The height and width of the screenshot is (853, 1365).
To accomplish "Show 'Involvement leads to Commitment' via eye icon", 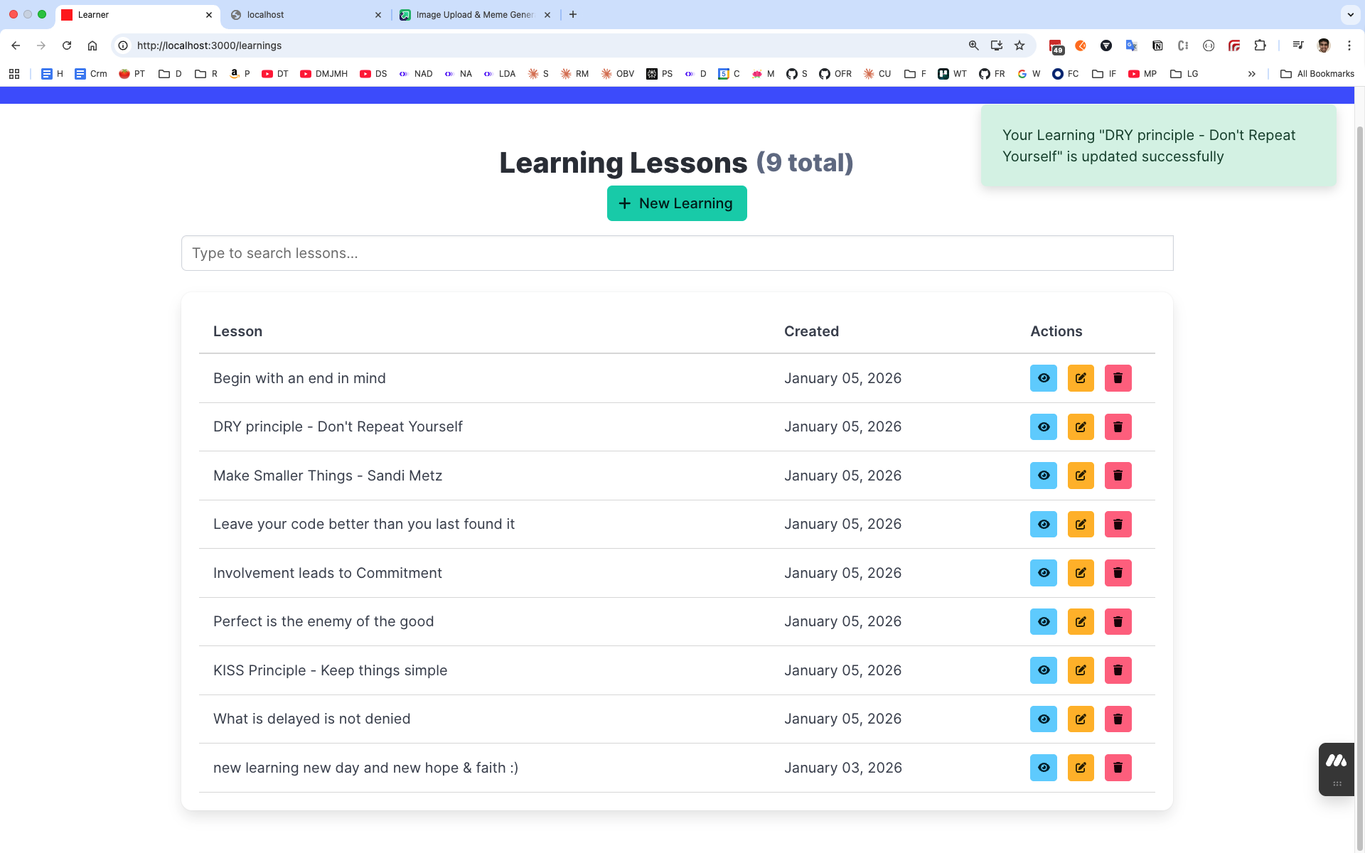I will [x=1043, y=573].
